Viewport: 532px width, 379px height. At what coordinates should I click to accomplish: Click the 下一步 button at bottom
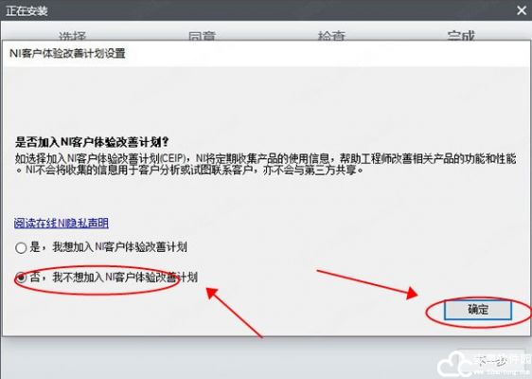click(x=491, y=363)
